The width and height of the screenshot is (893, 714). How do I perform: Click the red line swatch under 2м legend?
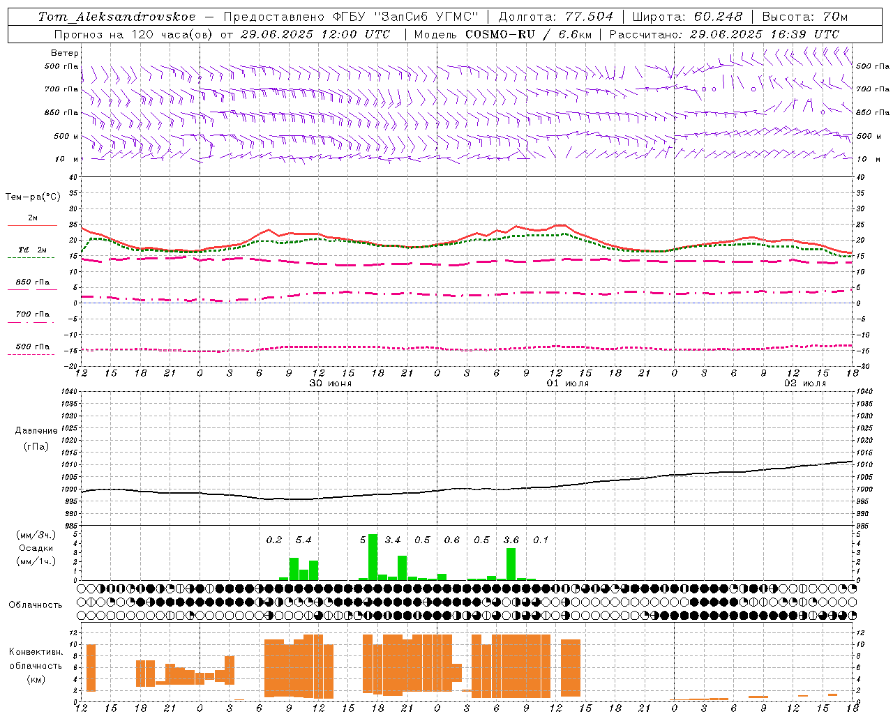tap(32, 226)
